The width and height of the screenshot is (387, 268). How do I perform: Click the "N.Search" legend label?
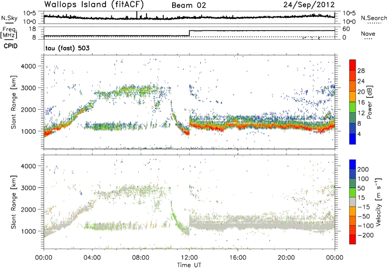point(373,18)
